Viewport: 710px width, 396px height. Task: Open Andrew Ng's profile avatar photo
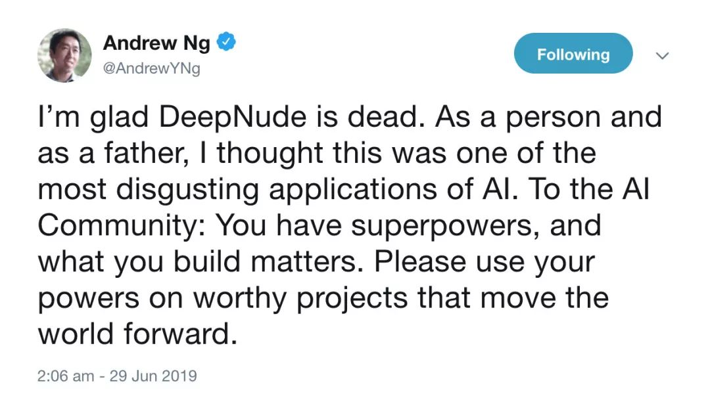64,55
